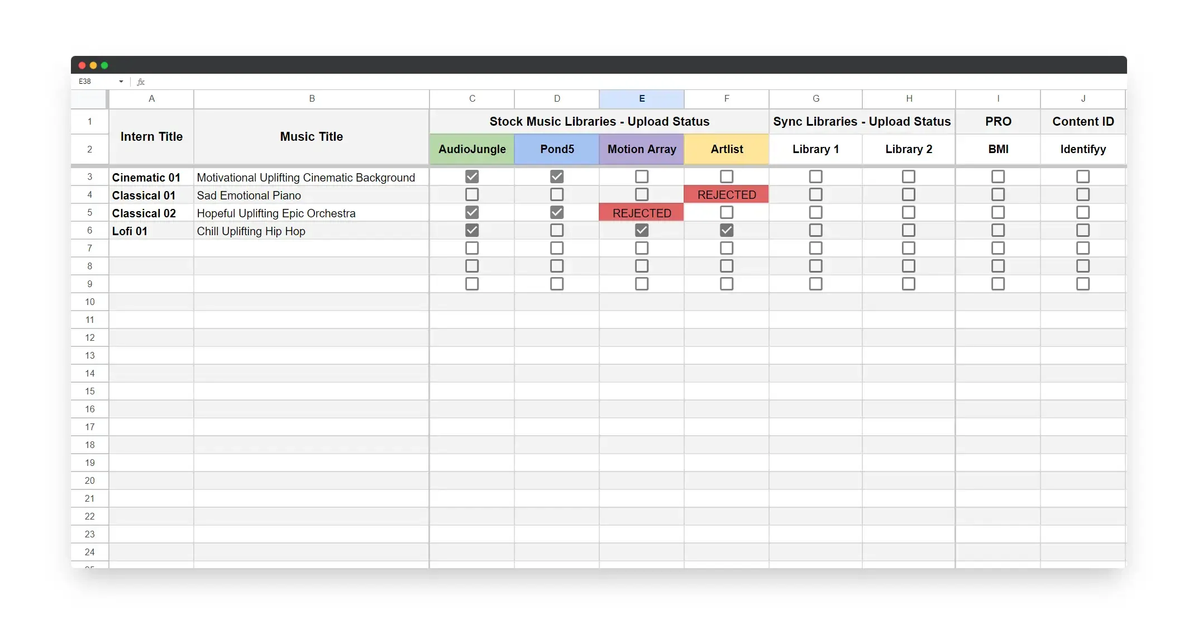Uncheck AudioJungle for Classical 02

click(x=472, y=212)
